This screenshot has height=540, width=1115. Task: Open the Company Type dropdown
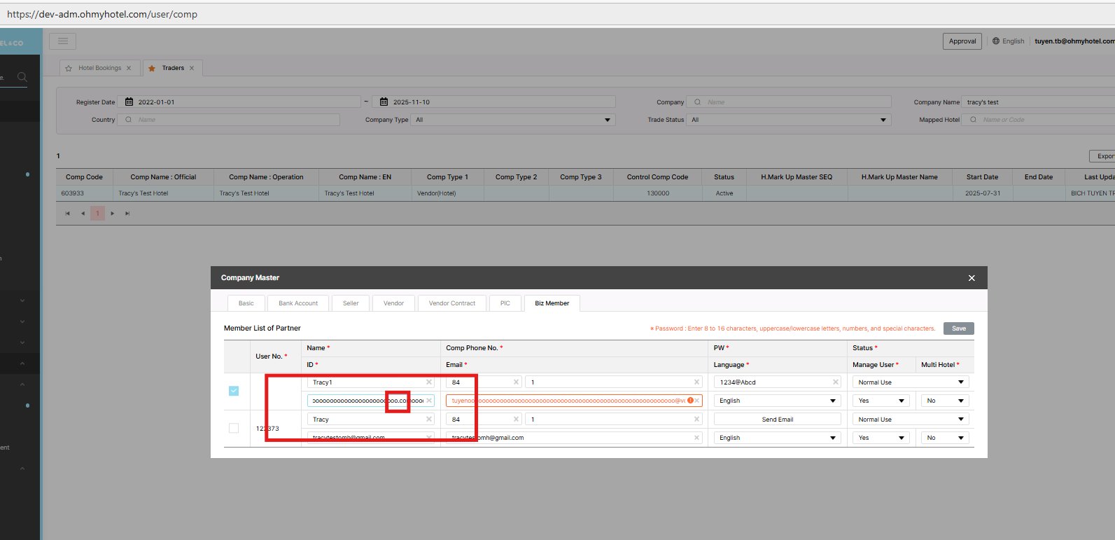coord(515,120)
